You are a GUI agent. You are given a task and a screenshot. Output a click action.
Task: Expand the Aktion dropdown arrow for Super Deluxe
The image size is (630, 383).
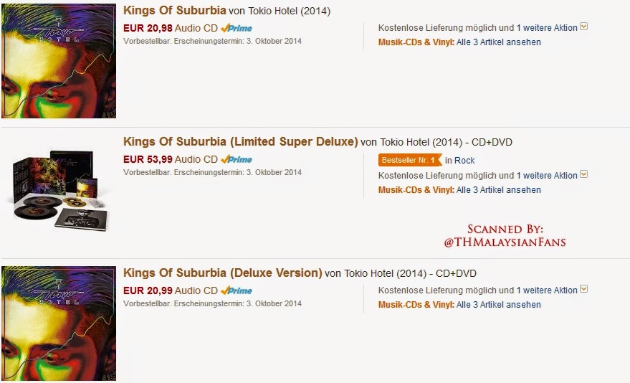point(583,175)
